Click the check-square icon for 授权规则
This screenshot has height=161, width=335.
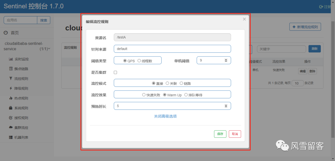[x=11, y=118]
